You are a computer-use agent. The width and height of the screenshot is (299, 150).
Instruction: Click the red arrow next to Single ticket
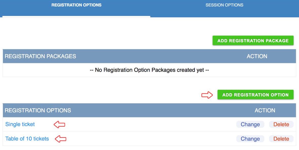(x=59, y=125)
